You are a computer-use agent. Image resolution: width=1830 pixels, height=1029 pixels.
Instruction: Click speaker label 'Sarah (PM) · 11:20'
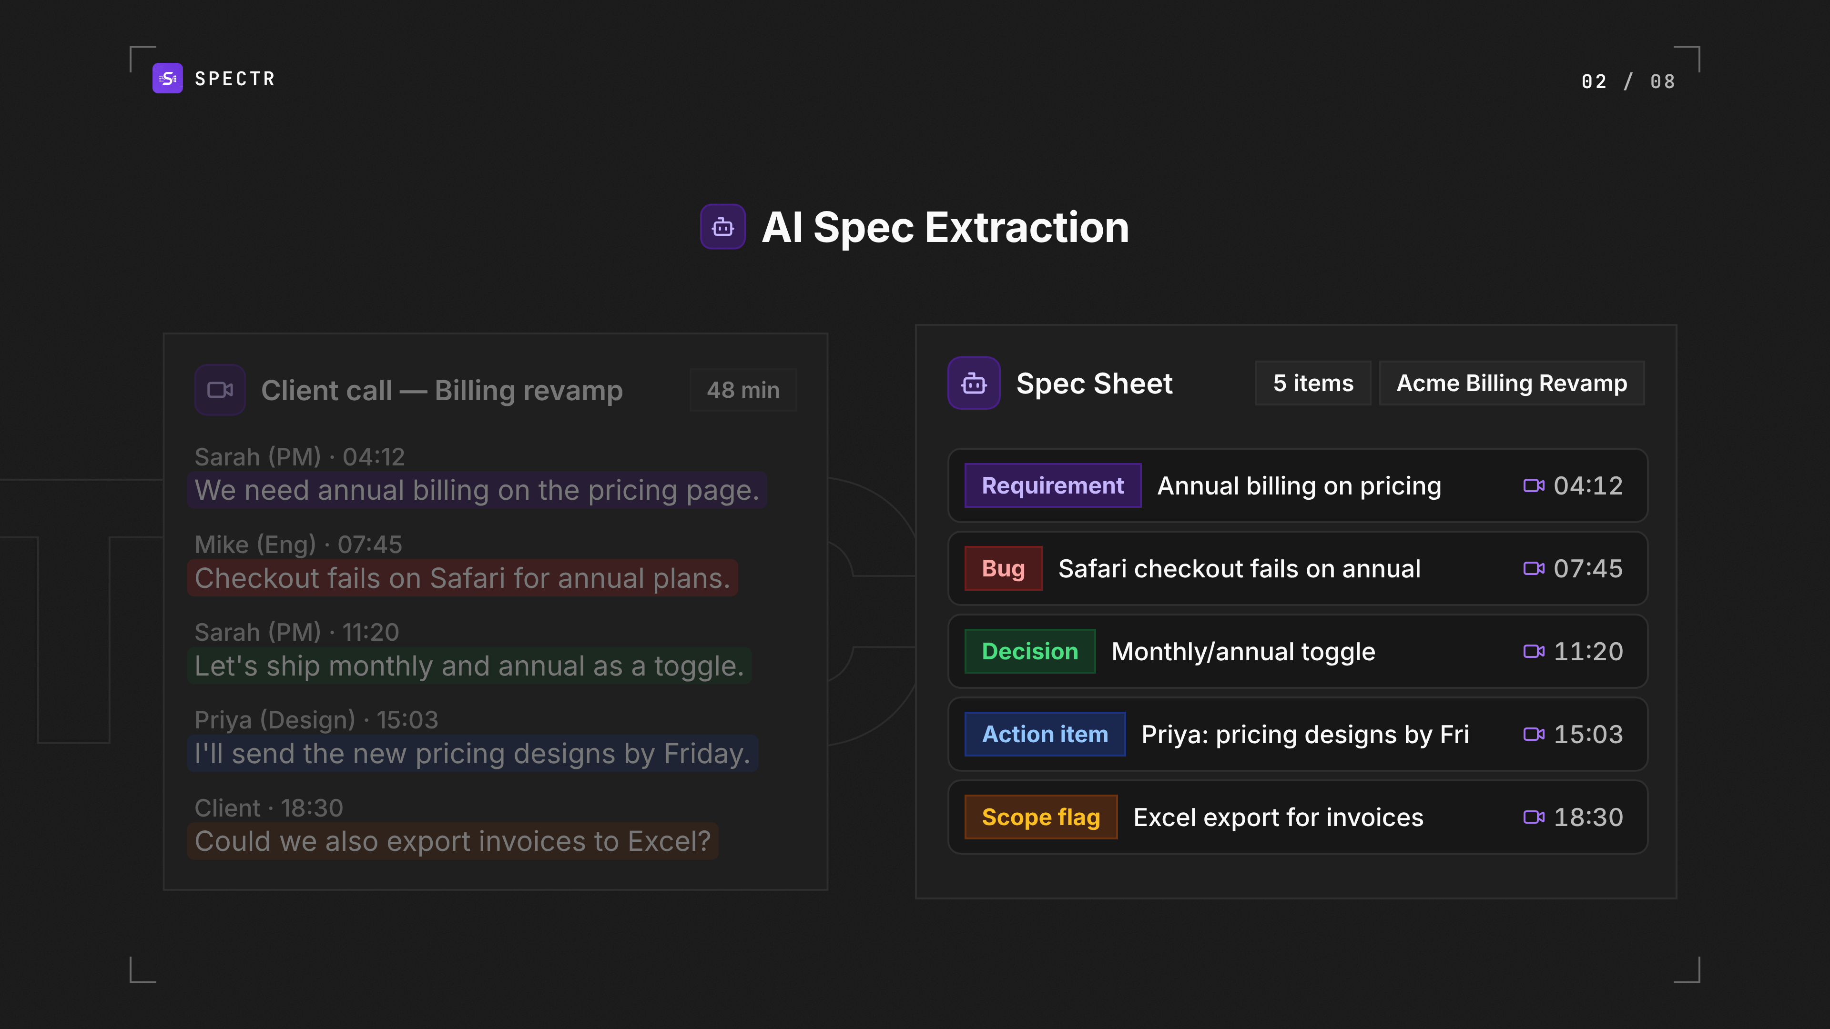[x=297, y=632]
